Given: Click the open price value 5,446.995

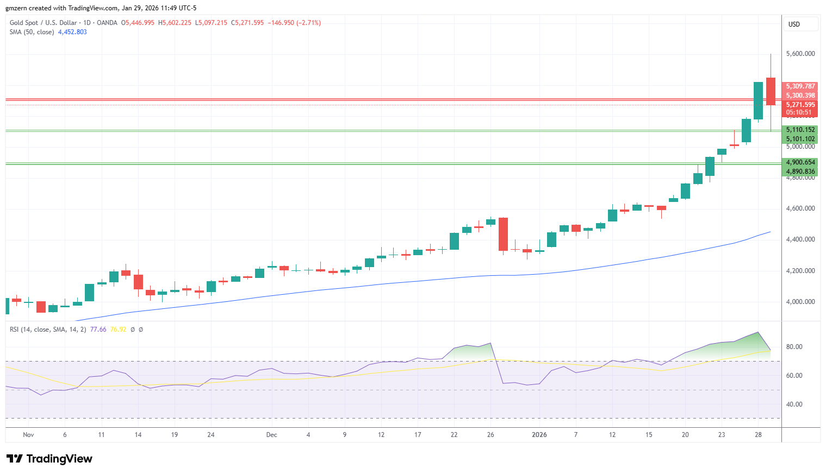Looking at the screenshot, I should click(x=139, y=23).
